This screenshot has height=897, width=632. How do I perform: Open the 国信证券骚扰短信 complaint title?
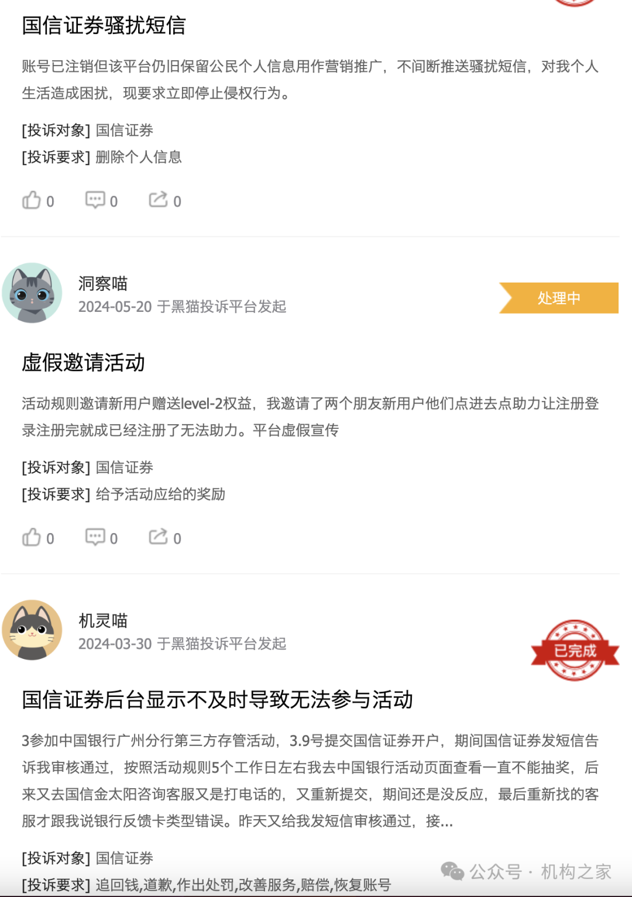point(104,26)
